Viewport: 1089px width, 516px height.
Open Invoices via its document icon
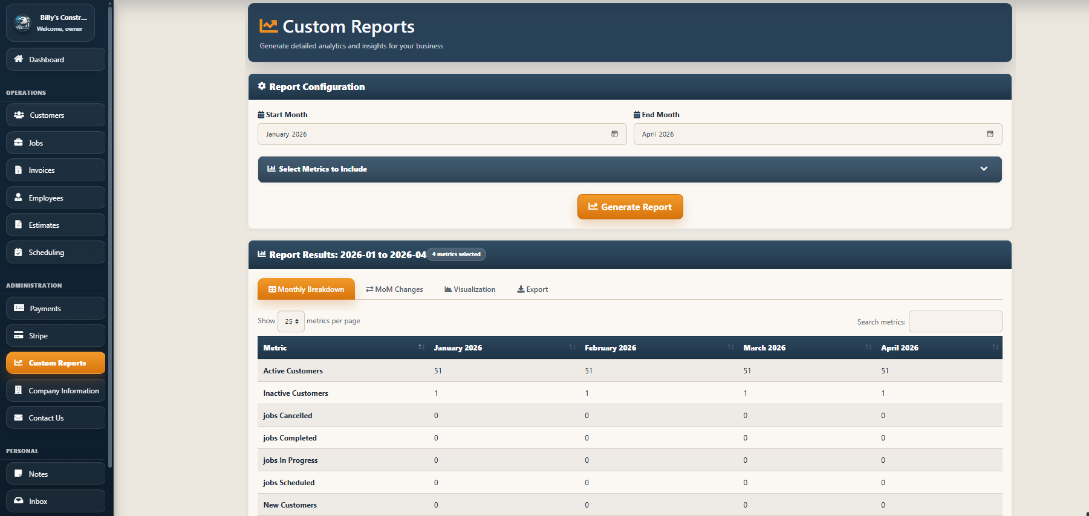(x=18, y=170)
